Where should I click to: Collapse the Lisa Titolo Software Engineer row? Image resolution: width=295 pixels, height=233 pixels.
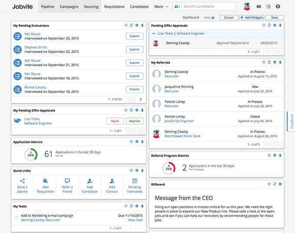(x=154, y=33)
